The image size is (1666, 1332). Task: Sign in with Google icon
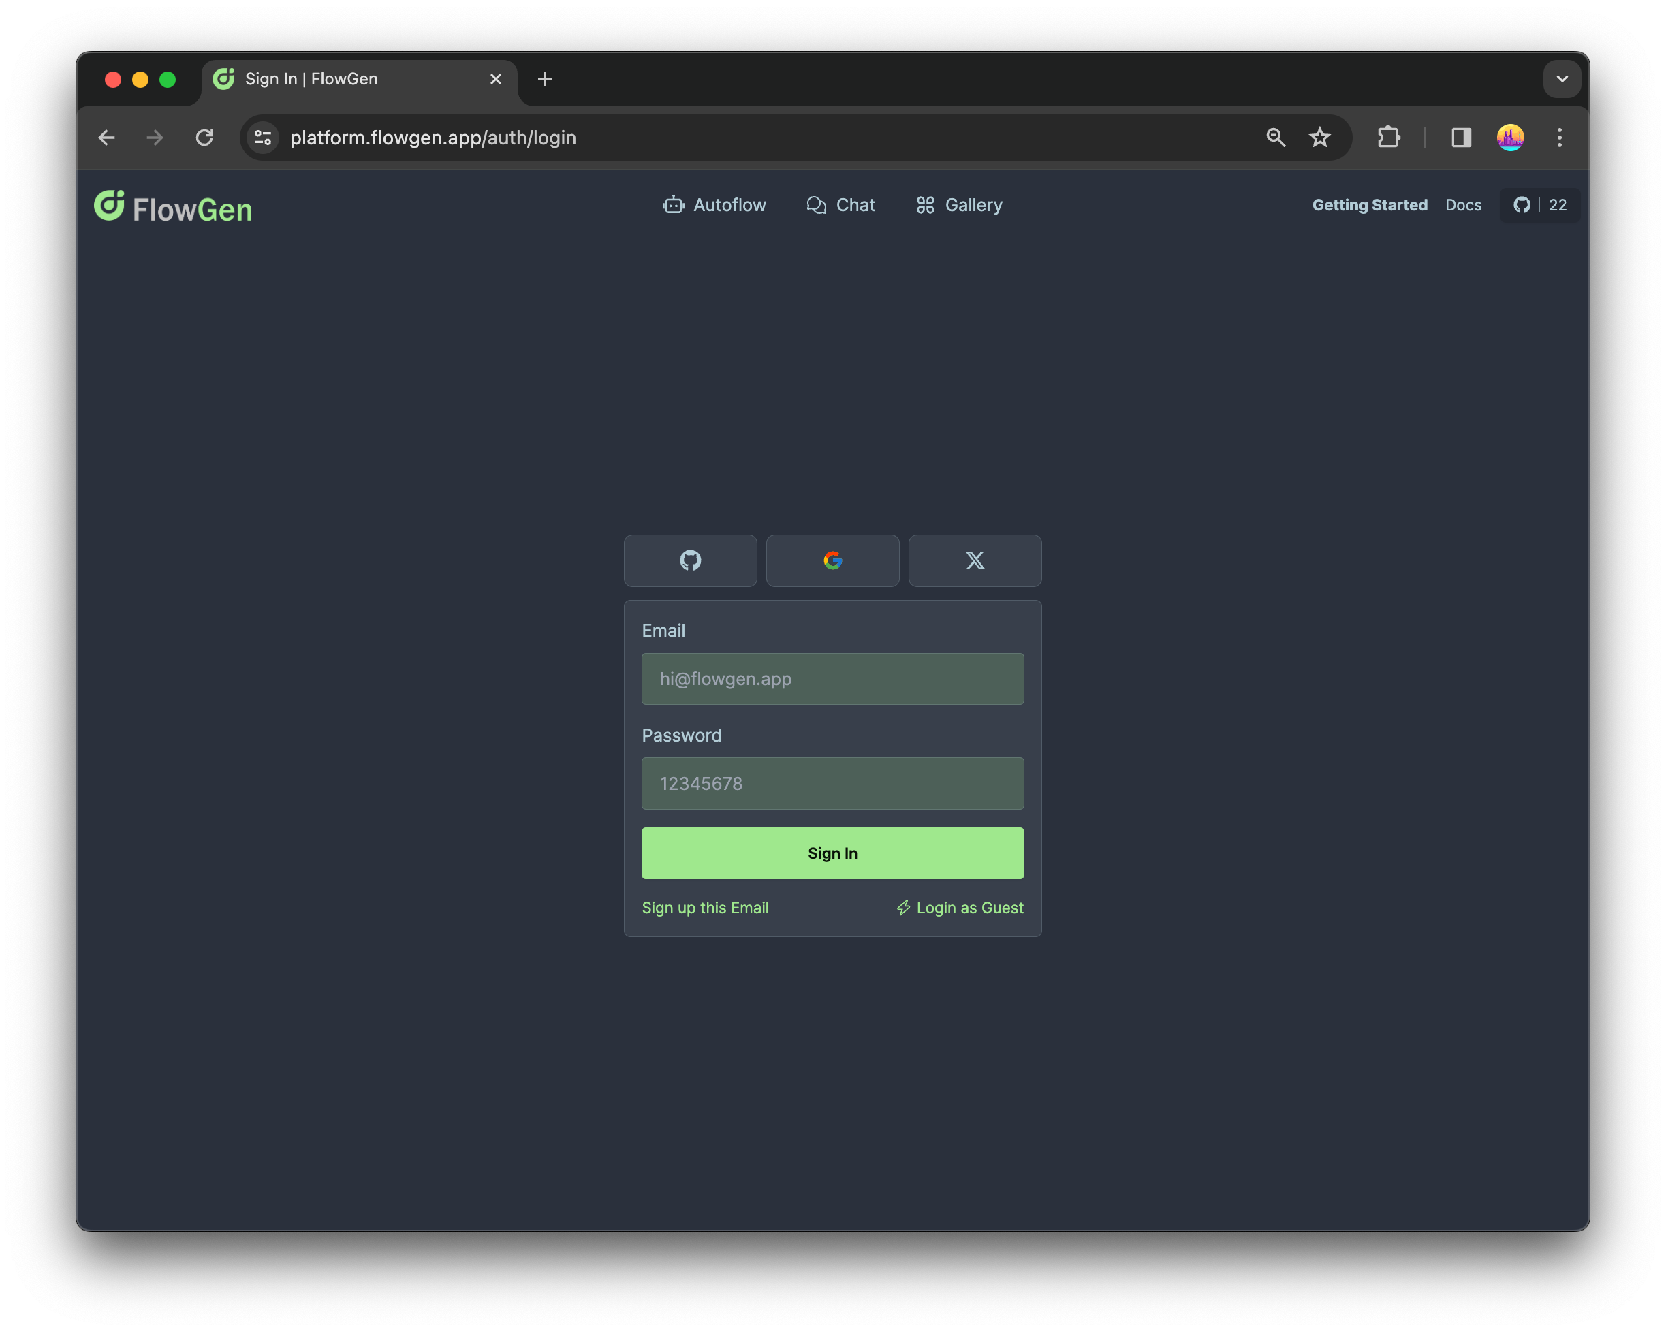(833, 560)
